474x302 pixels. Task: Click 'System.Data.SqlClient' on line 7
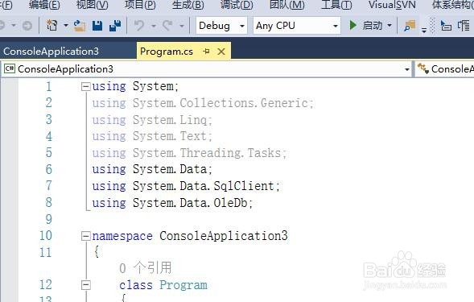(204, 186)
